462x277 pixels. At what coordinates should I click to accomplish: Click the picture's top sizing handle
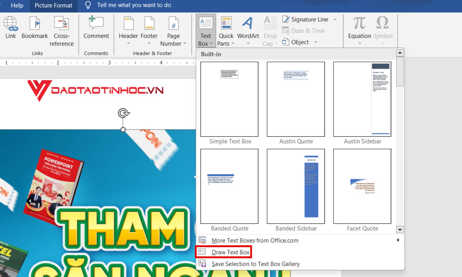123,130
